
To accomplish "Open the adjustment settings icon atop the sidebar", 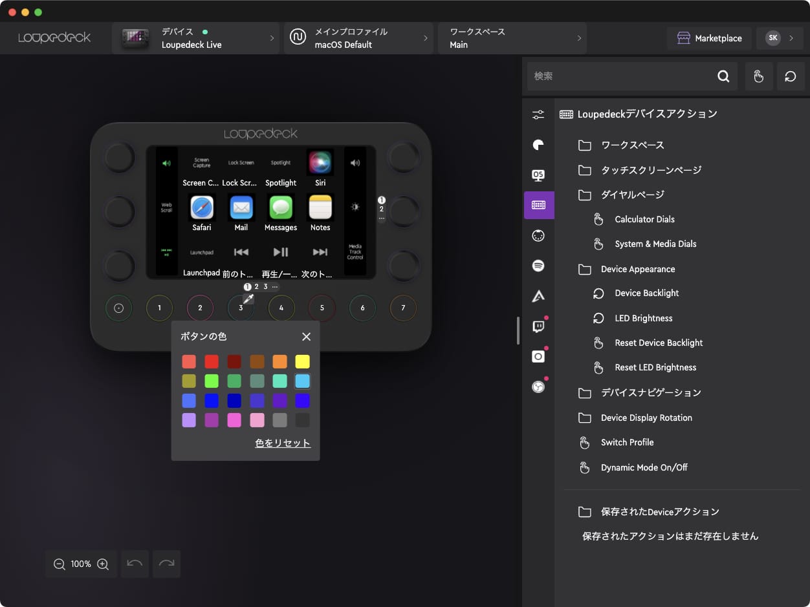I will (x=539, y=114).
